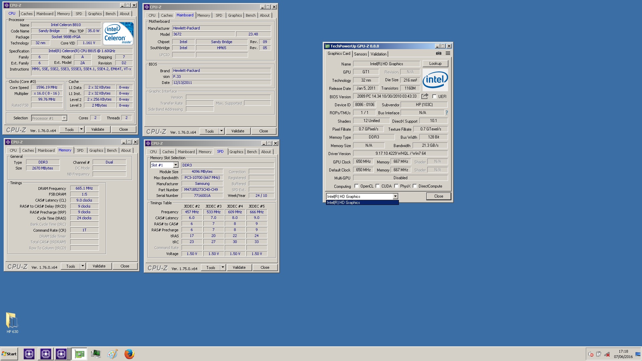Screen dimensions: 642x361
Task: Click the Specification field in CPU-Z
Action: (x=82, y=51)
